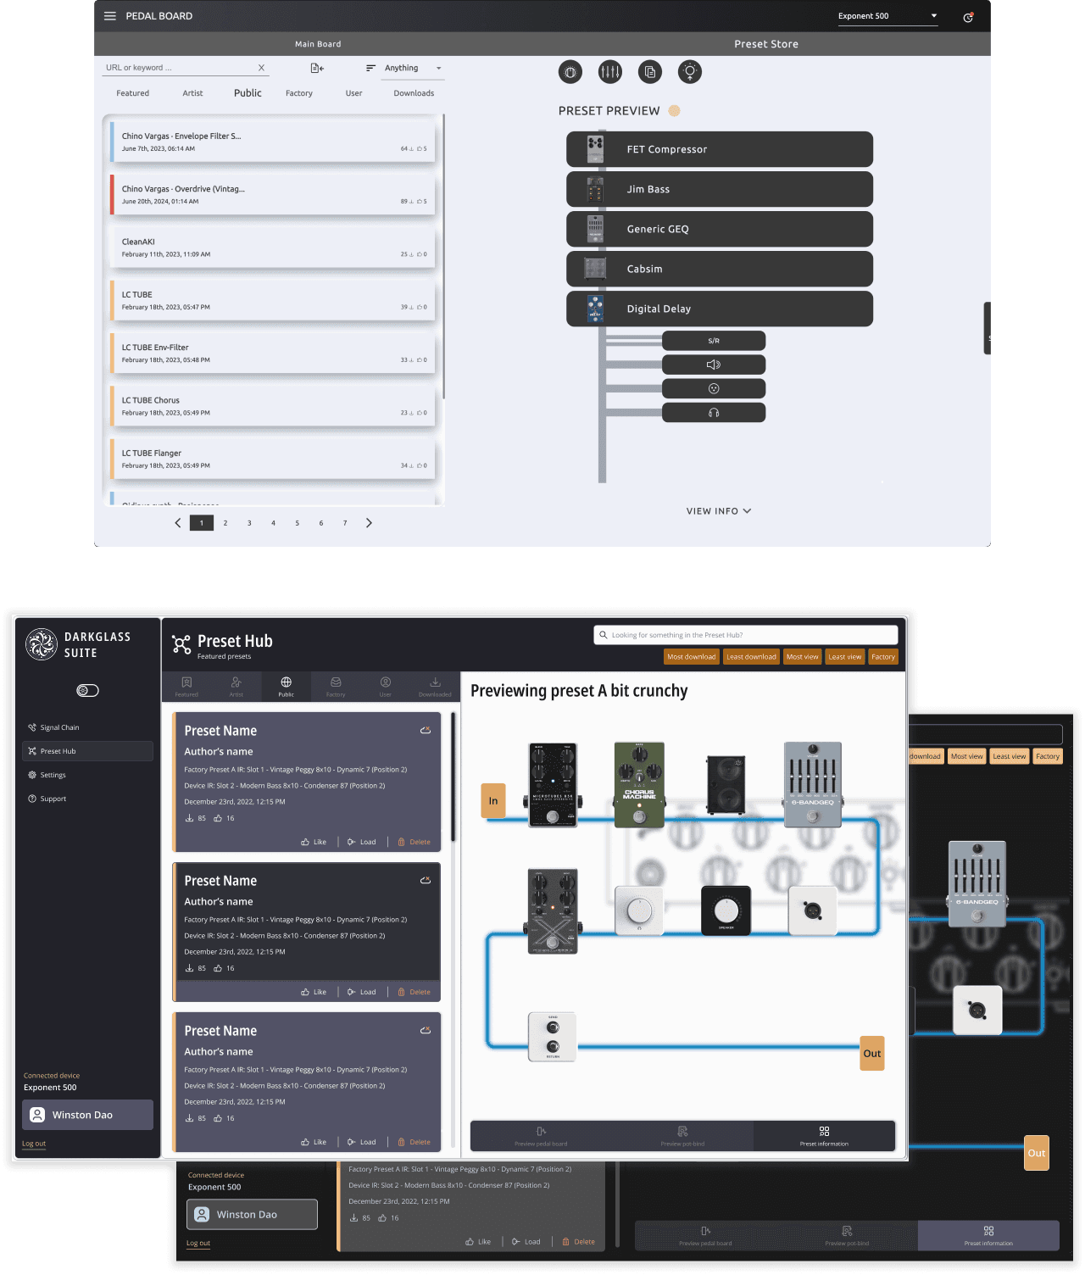Select the LC TUBE Flanger preset
Viewport: 1085px width, 1275px height.
[273, 459]
